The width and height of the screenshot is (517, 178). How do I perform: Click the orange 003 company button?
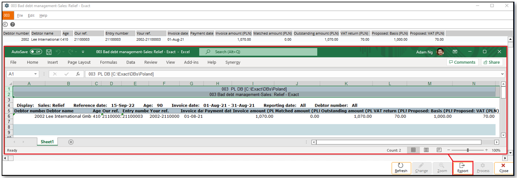8,15
